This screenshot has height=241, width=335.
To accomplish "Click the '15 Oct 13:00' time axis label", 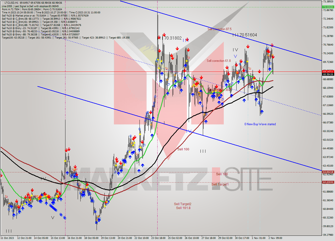I will [x=58, y=238].
